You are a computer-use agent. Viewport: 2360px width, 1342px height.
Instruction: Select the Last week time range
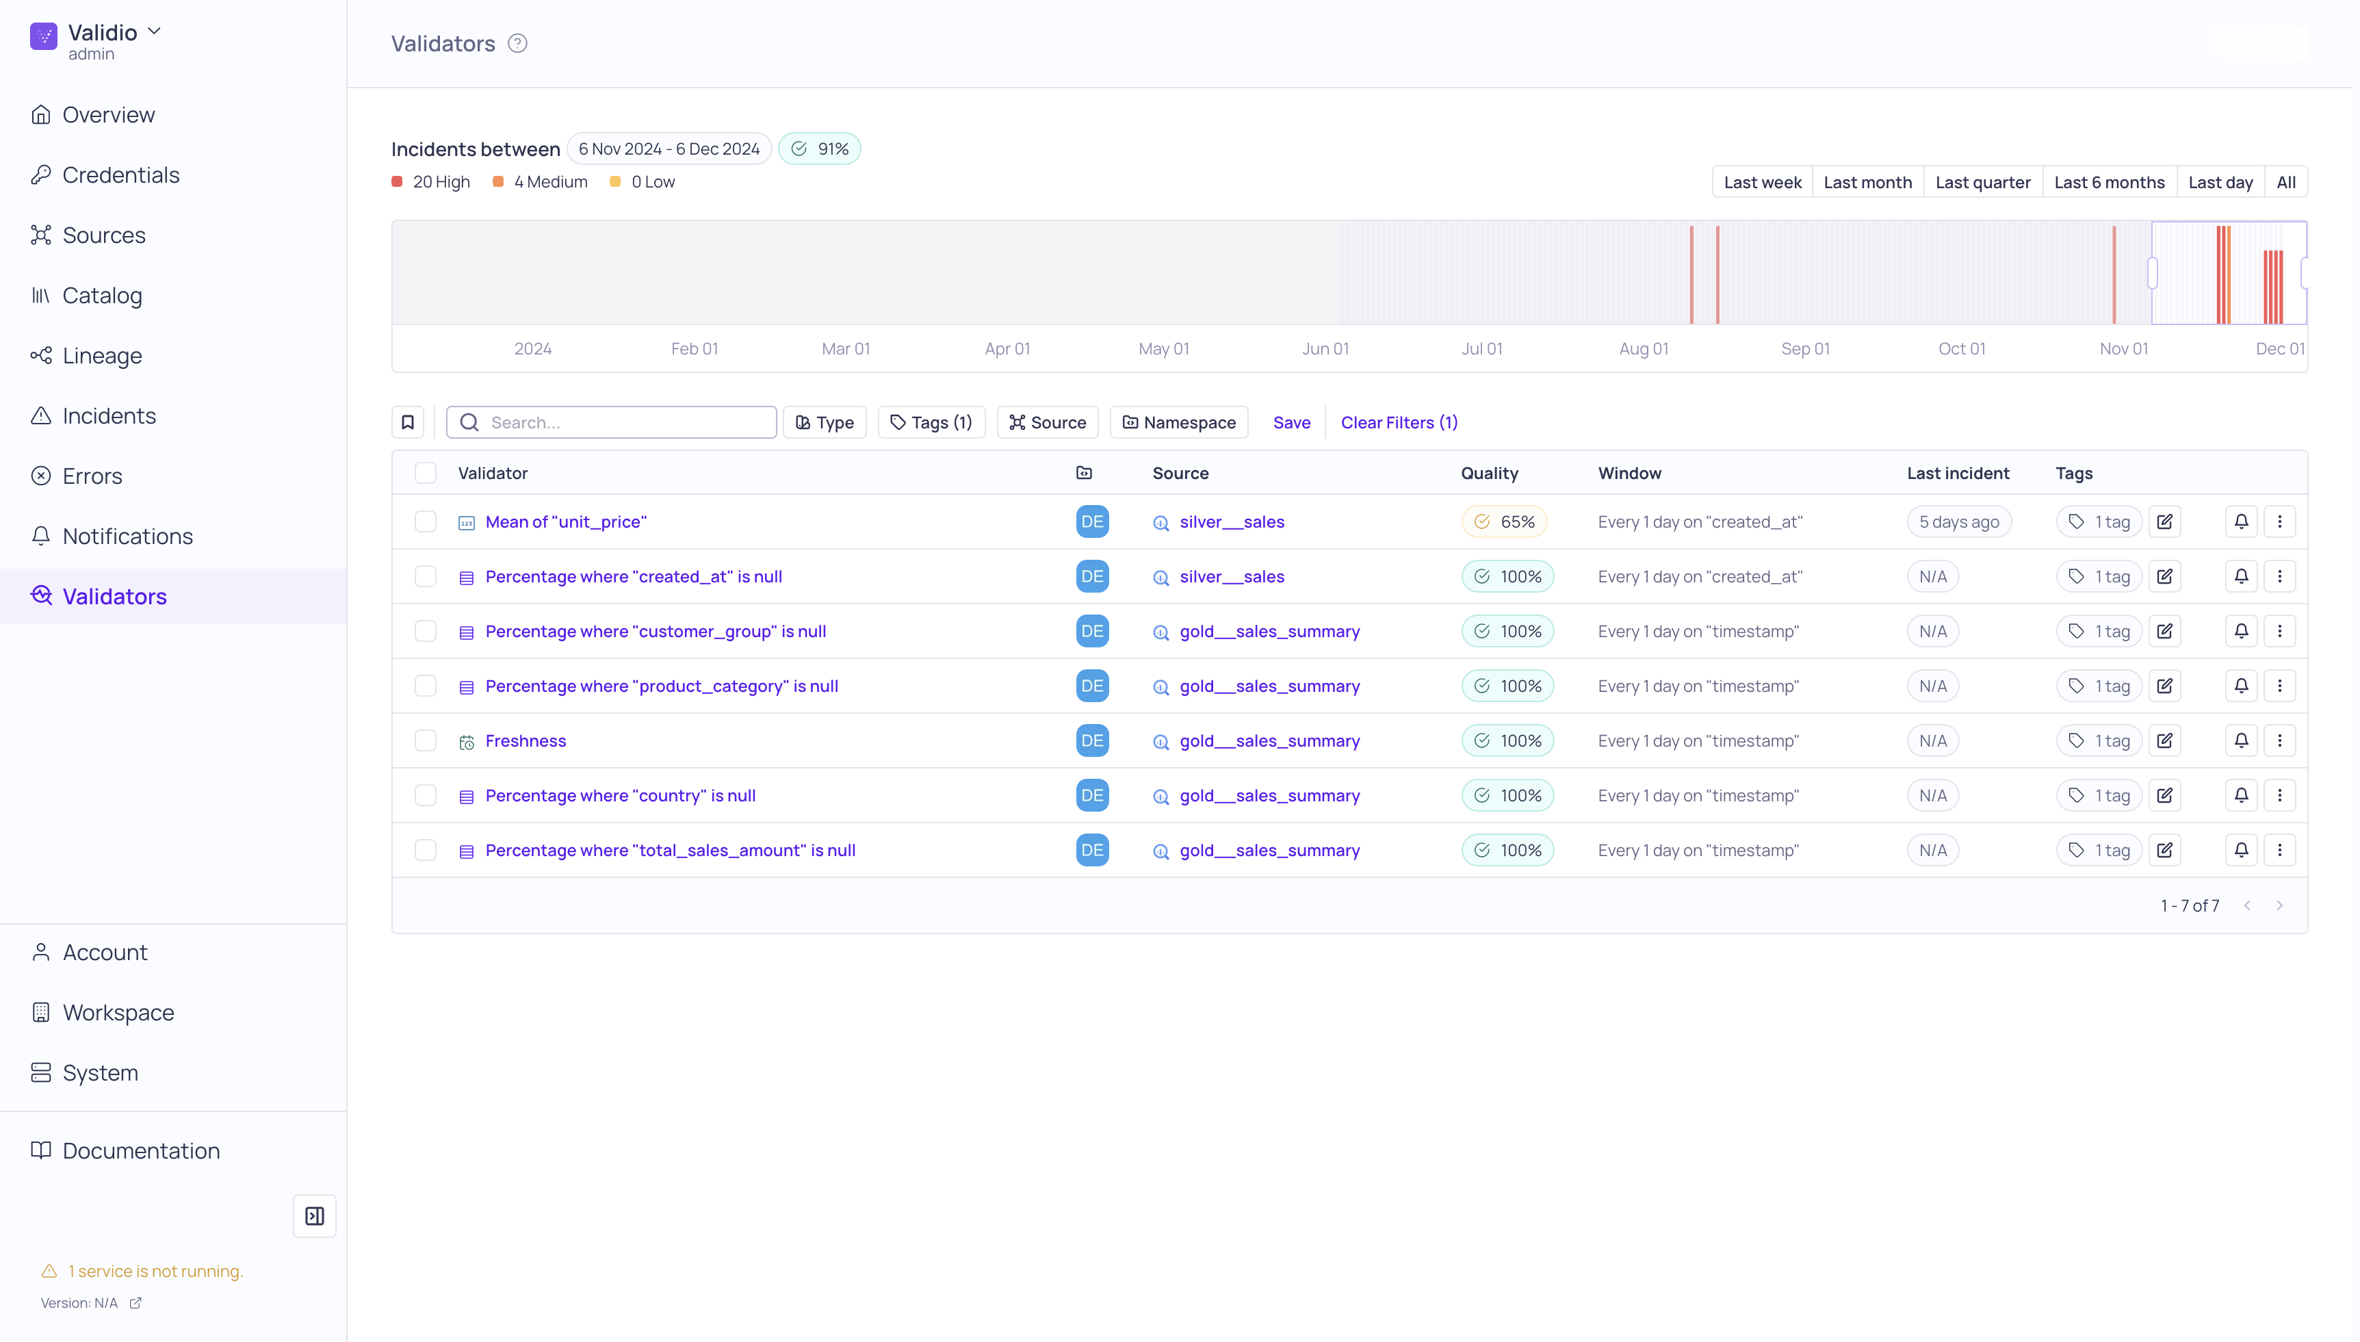(x=1763, y=183)
